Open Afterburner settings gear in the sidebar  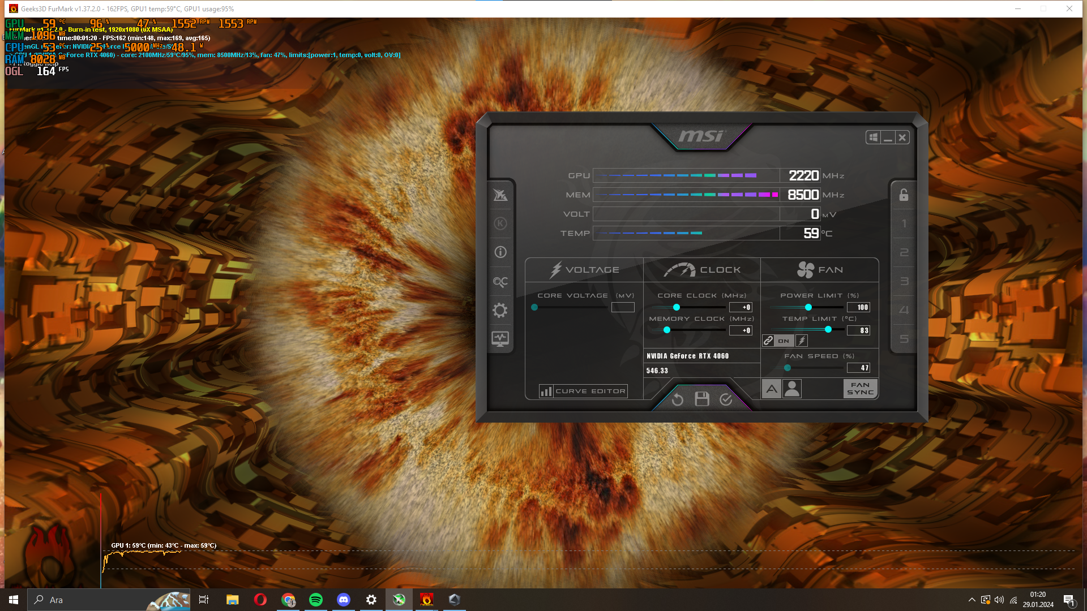500,310
